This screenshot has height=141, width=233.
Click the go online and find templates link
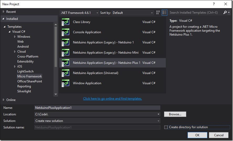112,99
